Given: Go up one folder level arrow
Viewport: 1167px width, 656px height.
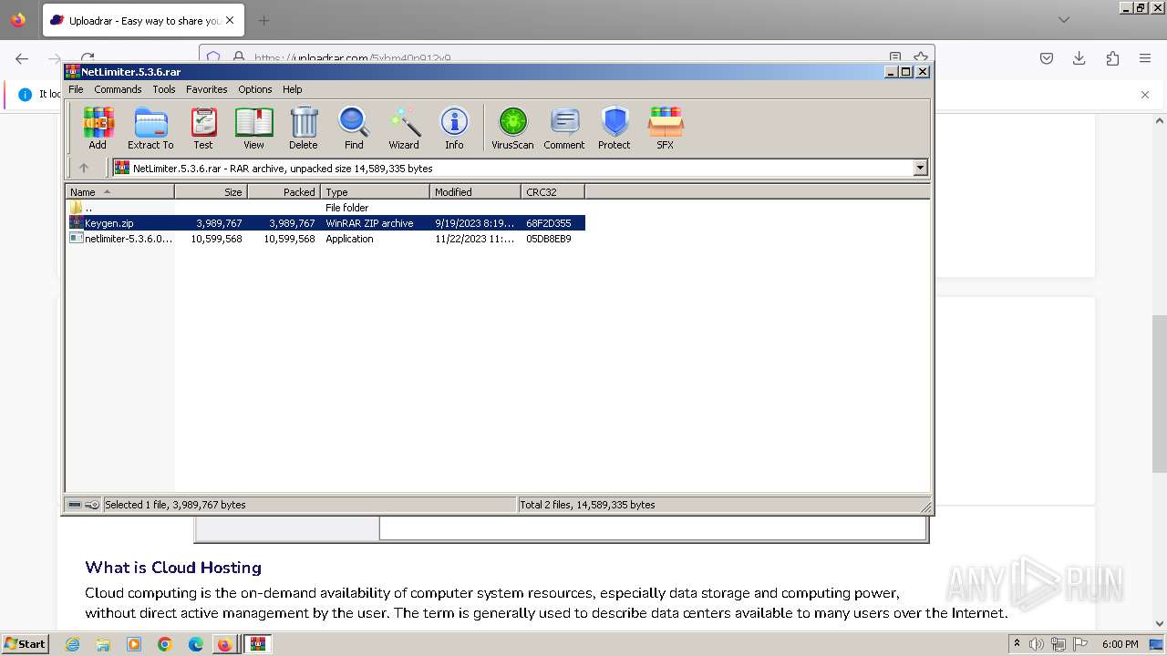Looking at the screenshot, I should pos(84,168).
